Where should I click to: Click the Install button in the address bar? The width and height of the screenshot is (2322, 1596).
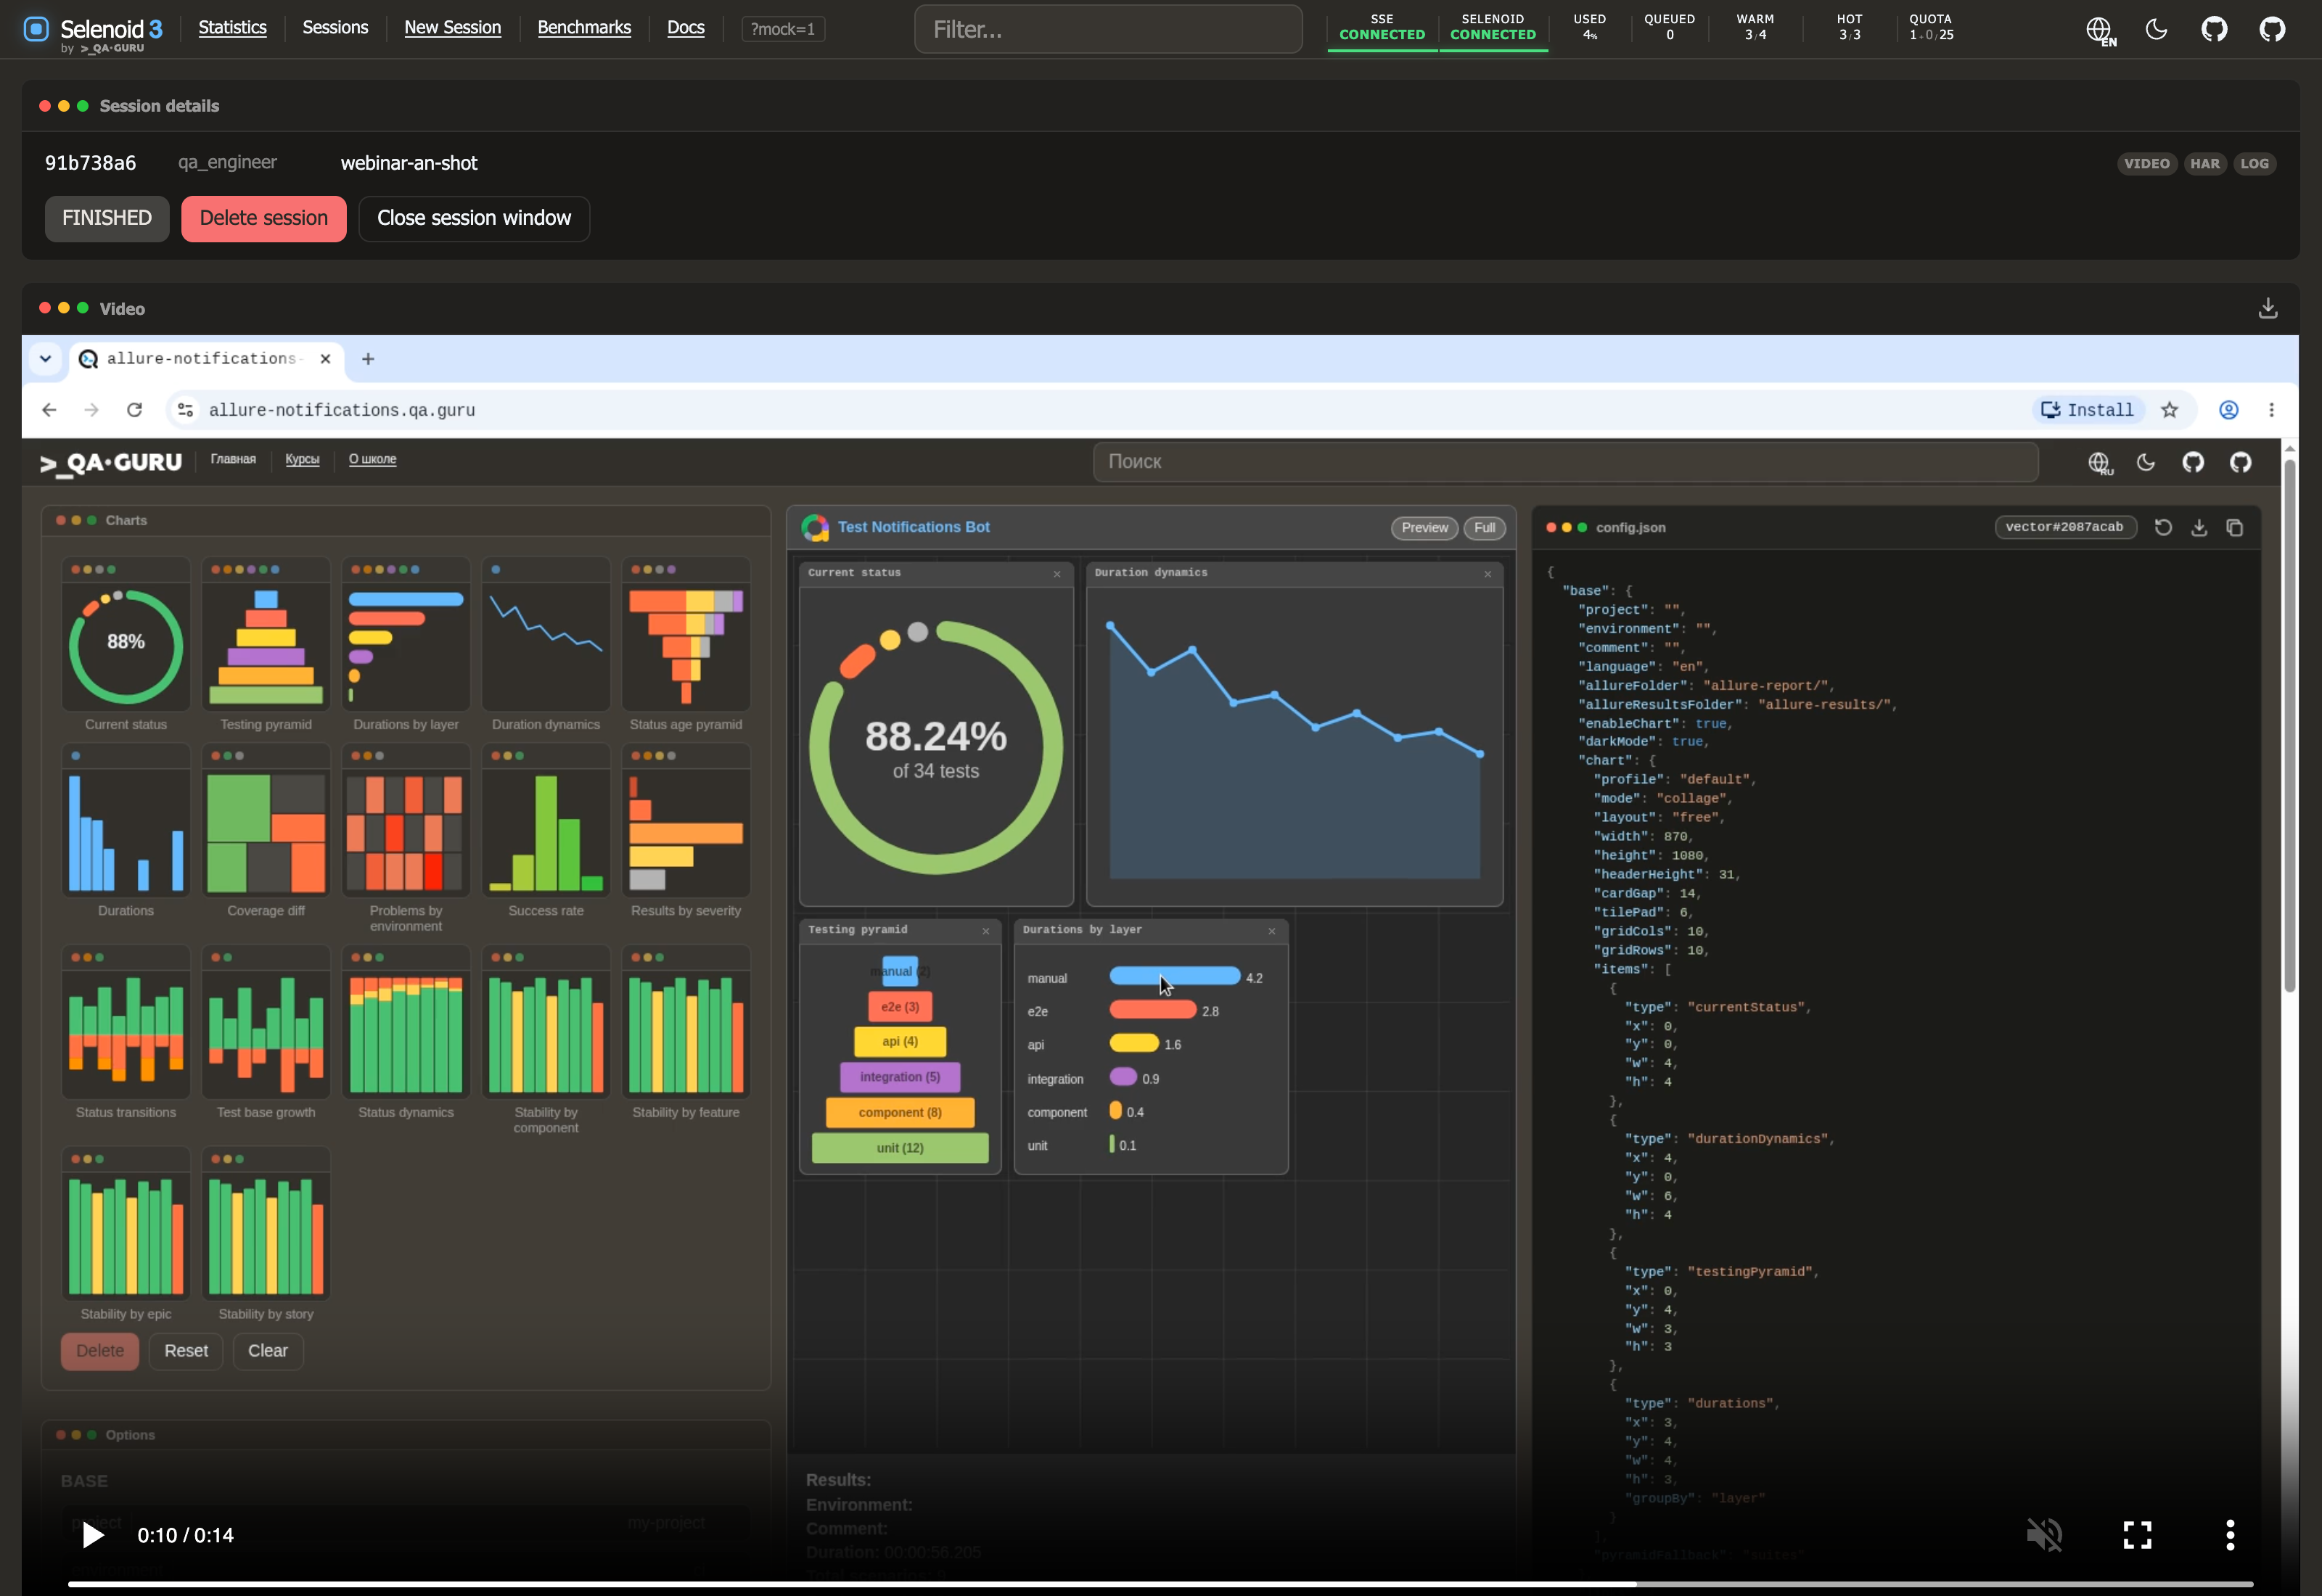[2088, 410]
